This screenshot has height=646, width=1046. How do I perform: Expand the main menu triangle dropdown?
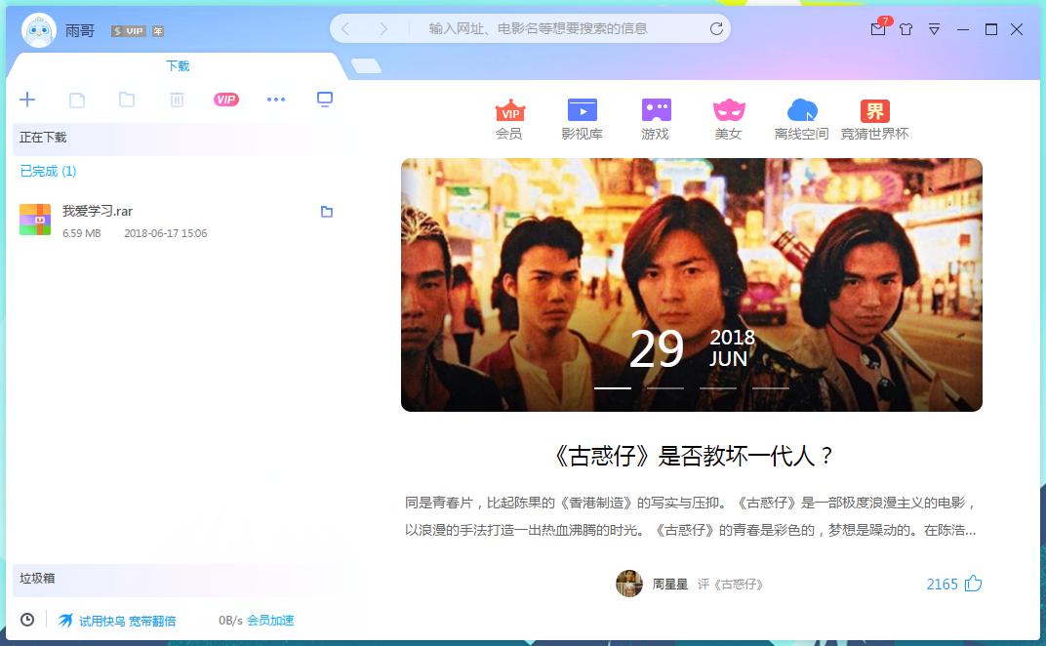pos(934,29)
